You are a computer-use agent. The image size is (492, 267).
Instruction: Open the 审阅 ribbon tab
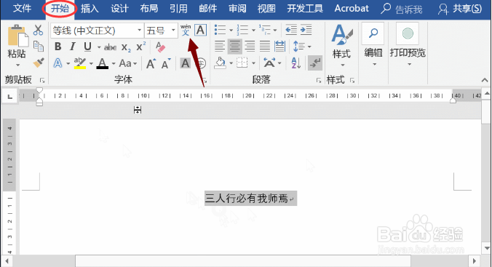[237, 9]
